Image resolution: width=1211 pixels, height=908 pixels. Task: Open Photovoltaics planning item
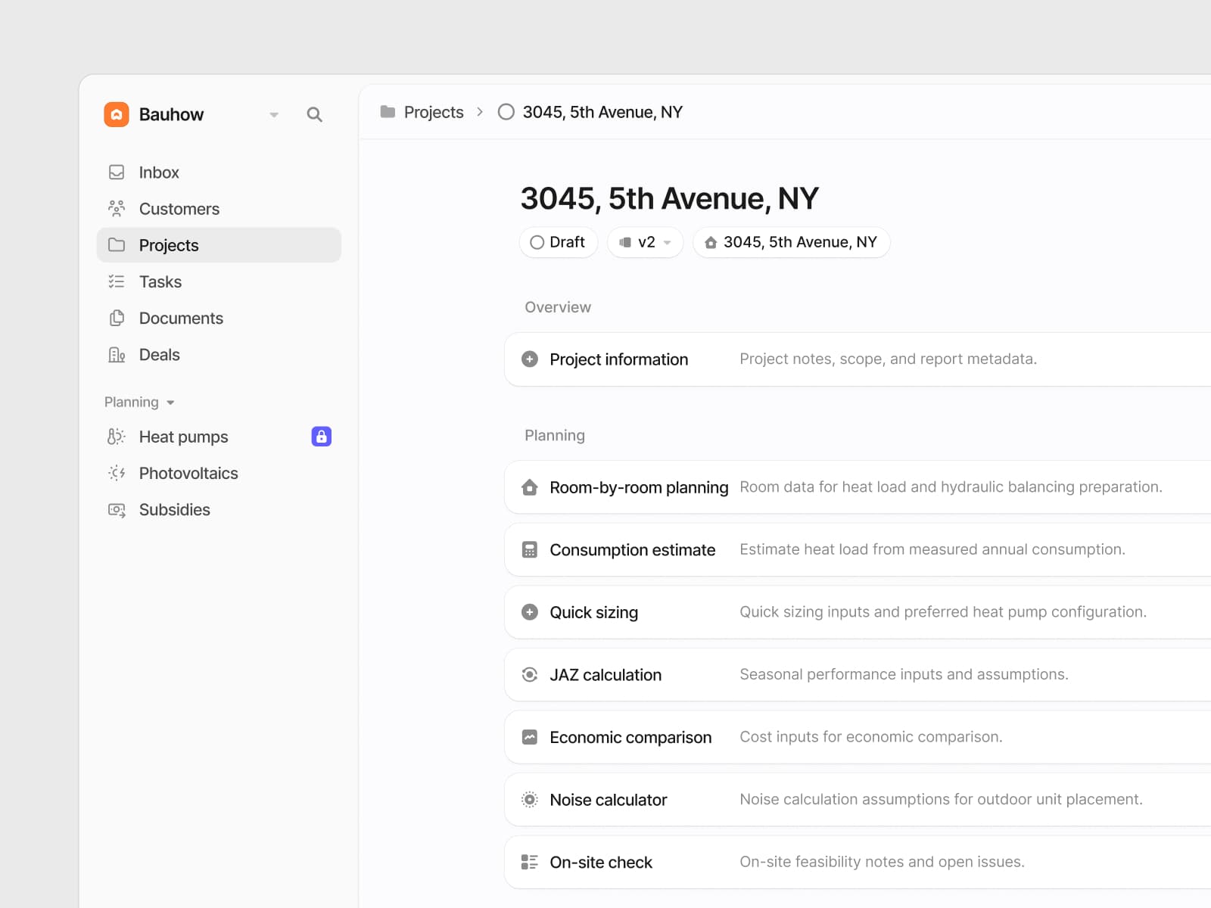[219, 473]
